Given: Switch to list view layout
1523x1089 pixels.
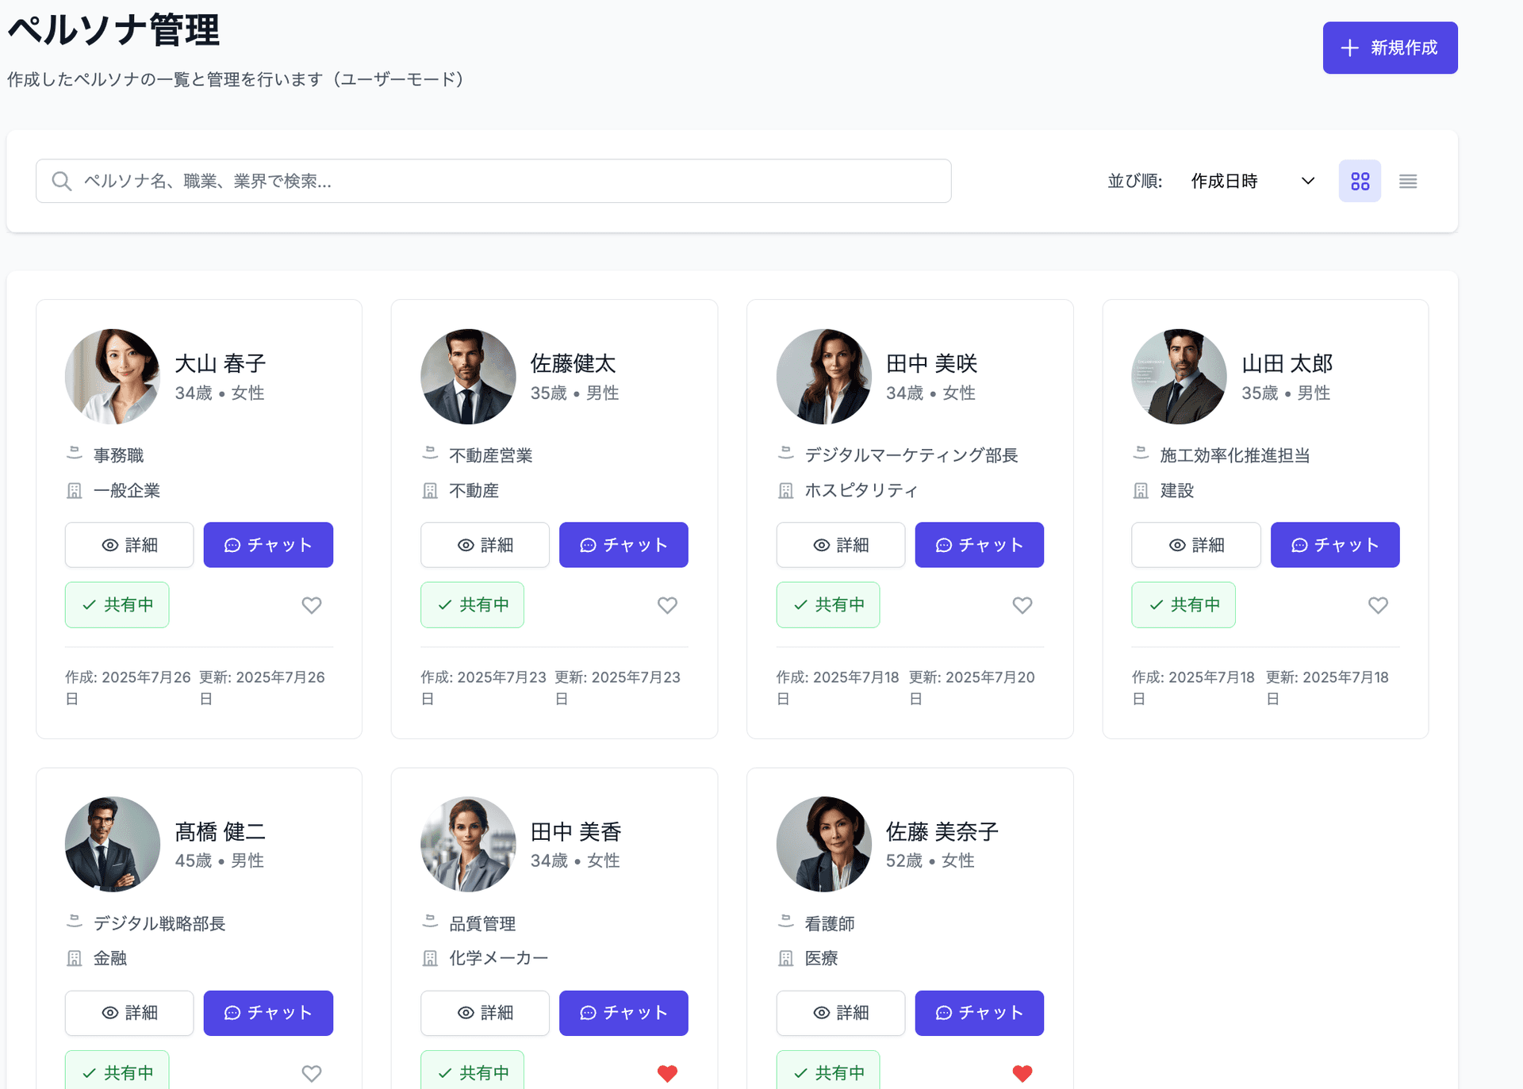Looking at the screenshot, I should click(1408, 182).
